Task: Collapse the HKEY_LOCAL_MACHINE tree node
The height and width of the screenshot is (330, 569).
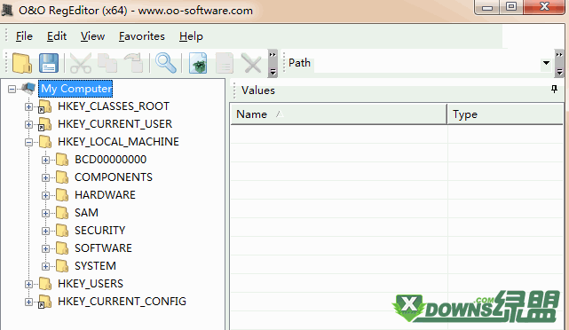Action: click(x=28, y=142)
